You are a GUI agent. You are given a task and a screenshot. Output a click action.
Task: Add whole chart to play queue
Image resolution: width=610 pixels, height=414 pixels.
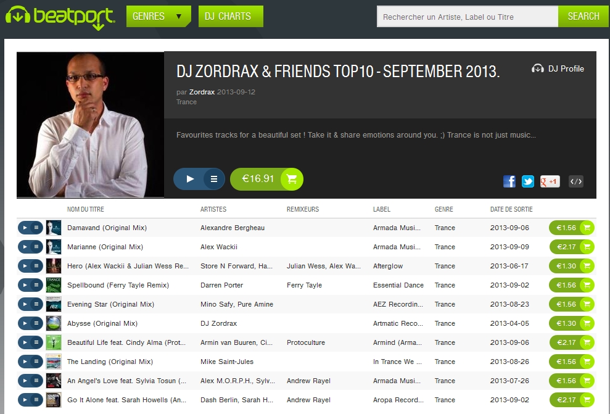214,179
